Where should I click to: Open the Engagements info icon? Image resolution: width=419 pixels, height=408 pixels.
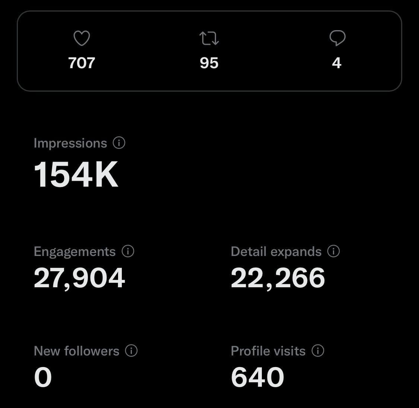pos(128,252)
